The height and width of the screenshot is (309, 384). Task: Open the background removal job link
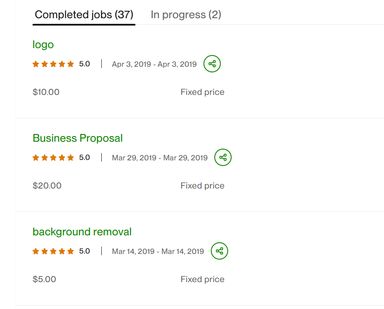point(82,232)
